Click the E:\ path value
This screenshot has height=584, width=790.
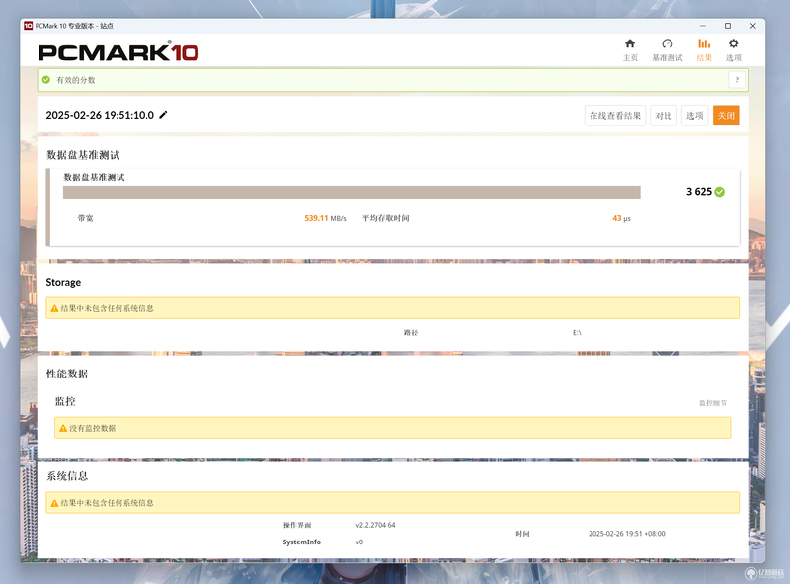tap(577, 333)
